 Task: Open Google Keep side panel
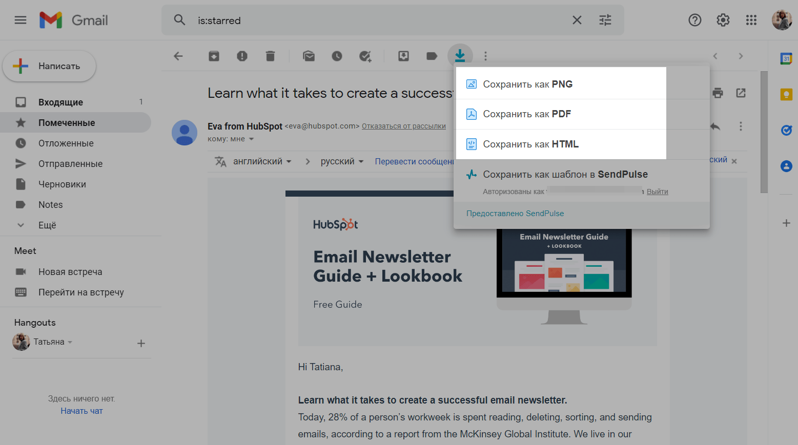[x=786, y=94]
